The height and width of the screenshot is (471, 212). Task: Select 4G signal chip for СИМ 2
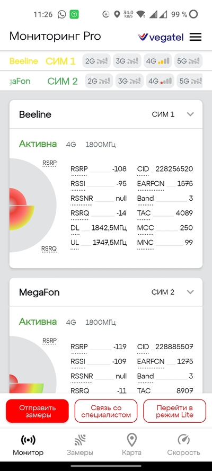click(x=160, y=81)
